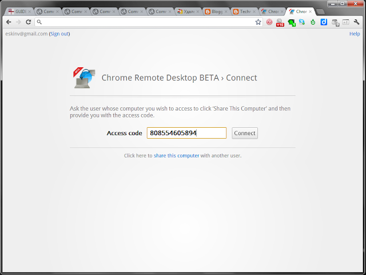Open the Chrome wrench settings menu
The width and height of the screenshot is (366, 275).
pos(356,22)
